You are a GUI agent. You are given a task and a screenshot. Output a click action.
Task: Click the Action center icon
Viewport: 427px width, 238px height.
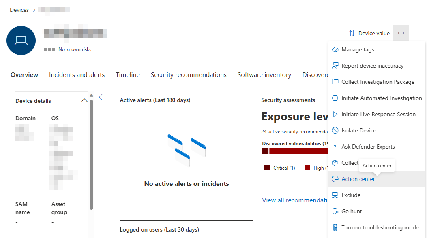(335, 179)
